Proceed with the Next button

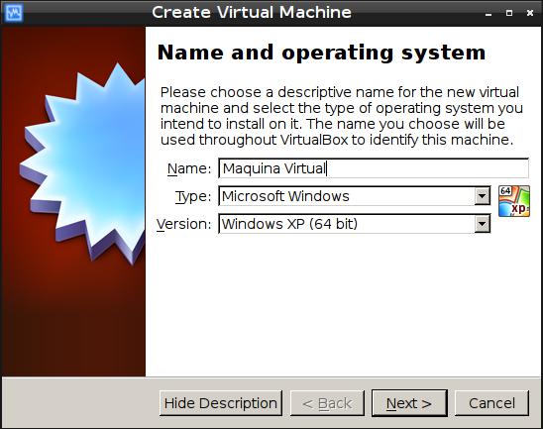click(x=409, y=403)
